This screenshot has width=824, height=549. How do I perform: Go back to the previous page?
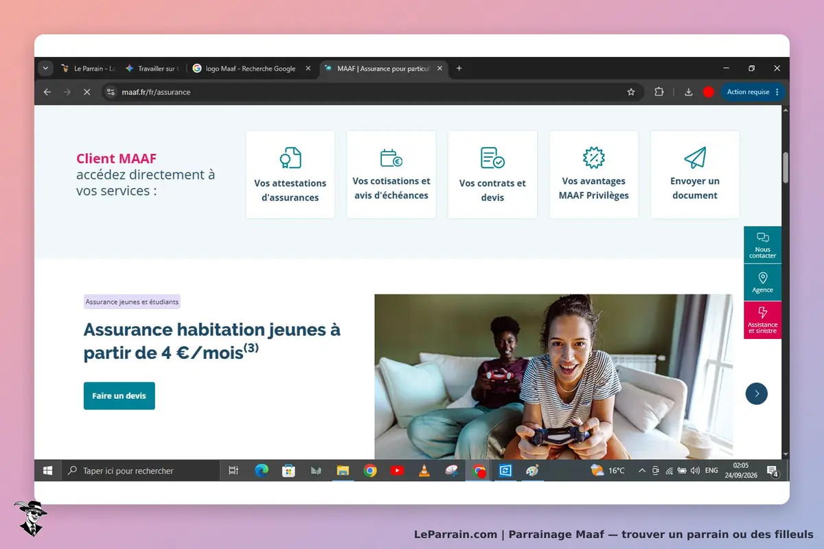47,92
